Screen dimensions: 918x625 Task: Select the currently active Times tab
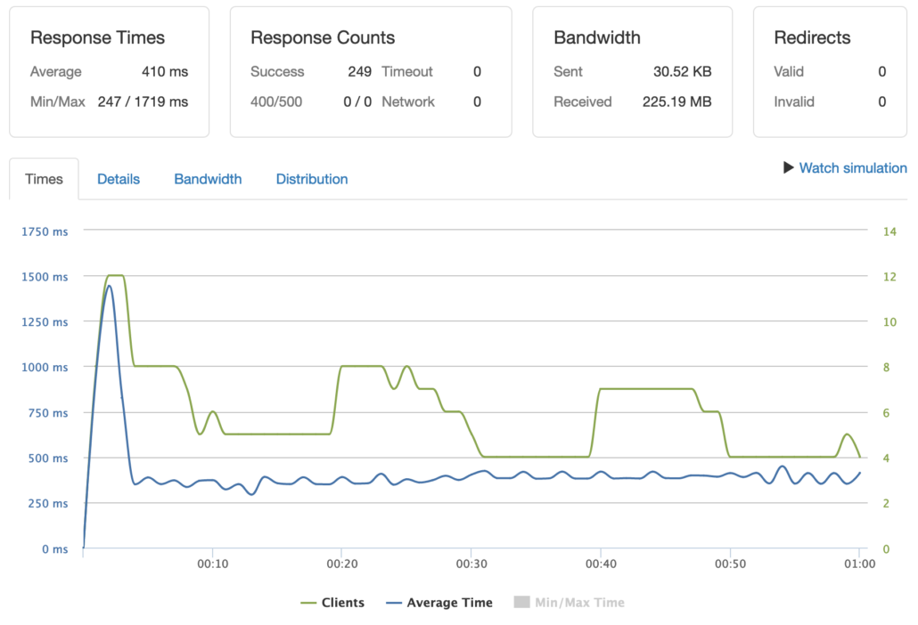(44, 179)
